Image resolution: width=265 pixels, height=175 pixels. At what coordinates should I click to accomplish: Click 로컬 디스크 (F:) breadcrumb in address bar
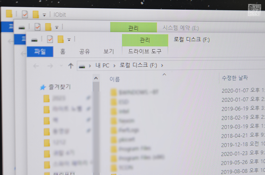click(x=138, y=65)
